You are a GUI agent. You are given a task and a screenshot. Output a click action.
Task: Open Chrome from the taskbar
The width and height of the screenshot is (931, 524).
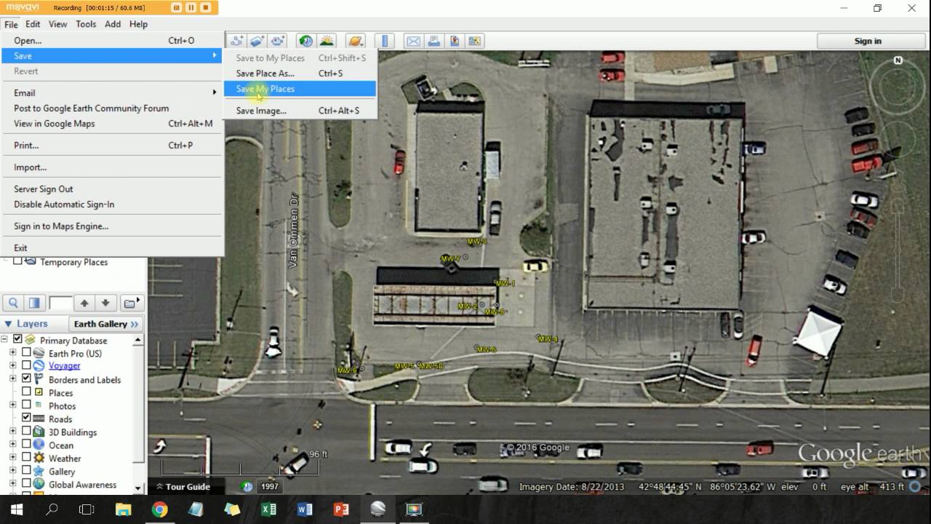pyautogui.click(x=159, y=509)
